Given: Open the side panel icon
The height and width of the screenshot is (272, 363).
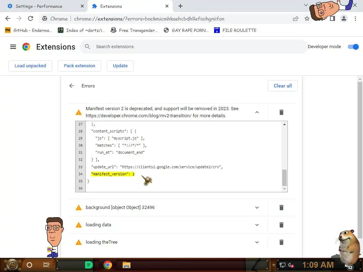Looking at the screenshot, I should tap(333, 18).
